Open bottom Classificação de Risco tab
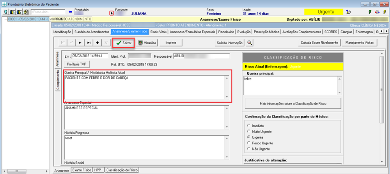This screenshot has height=174, width=390. pos(122,170)
